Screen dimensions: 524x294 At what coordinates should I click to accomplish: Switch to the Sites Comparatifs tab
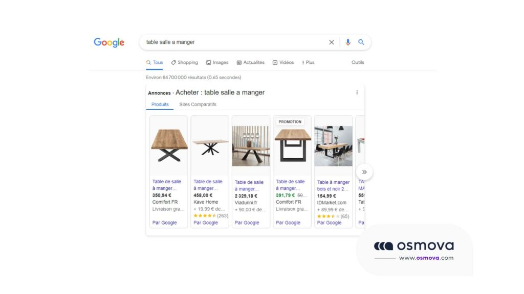198,104
